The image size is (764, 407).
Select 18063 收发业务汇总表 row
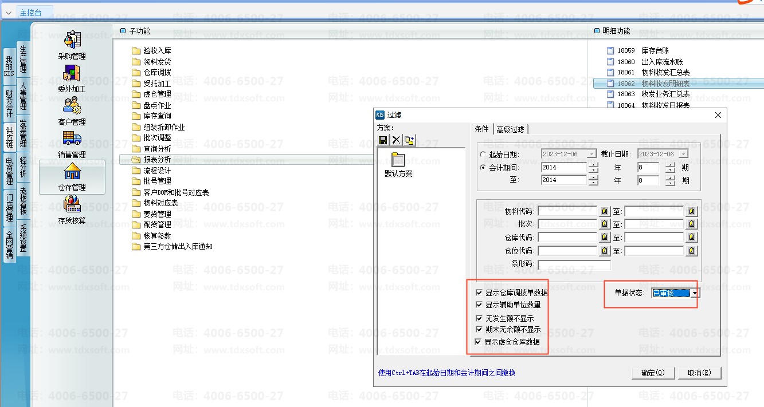(648, 94)
